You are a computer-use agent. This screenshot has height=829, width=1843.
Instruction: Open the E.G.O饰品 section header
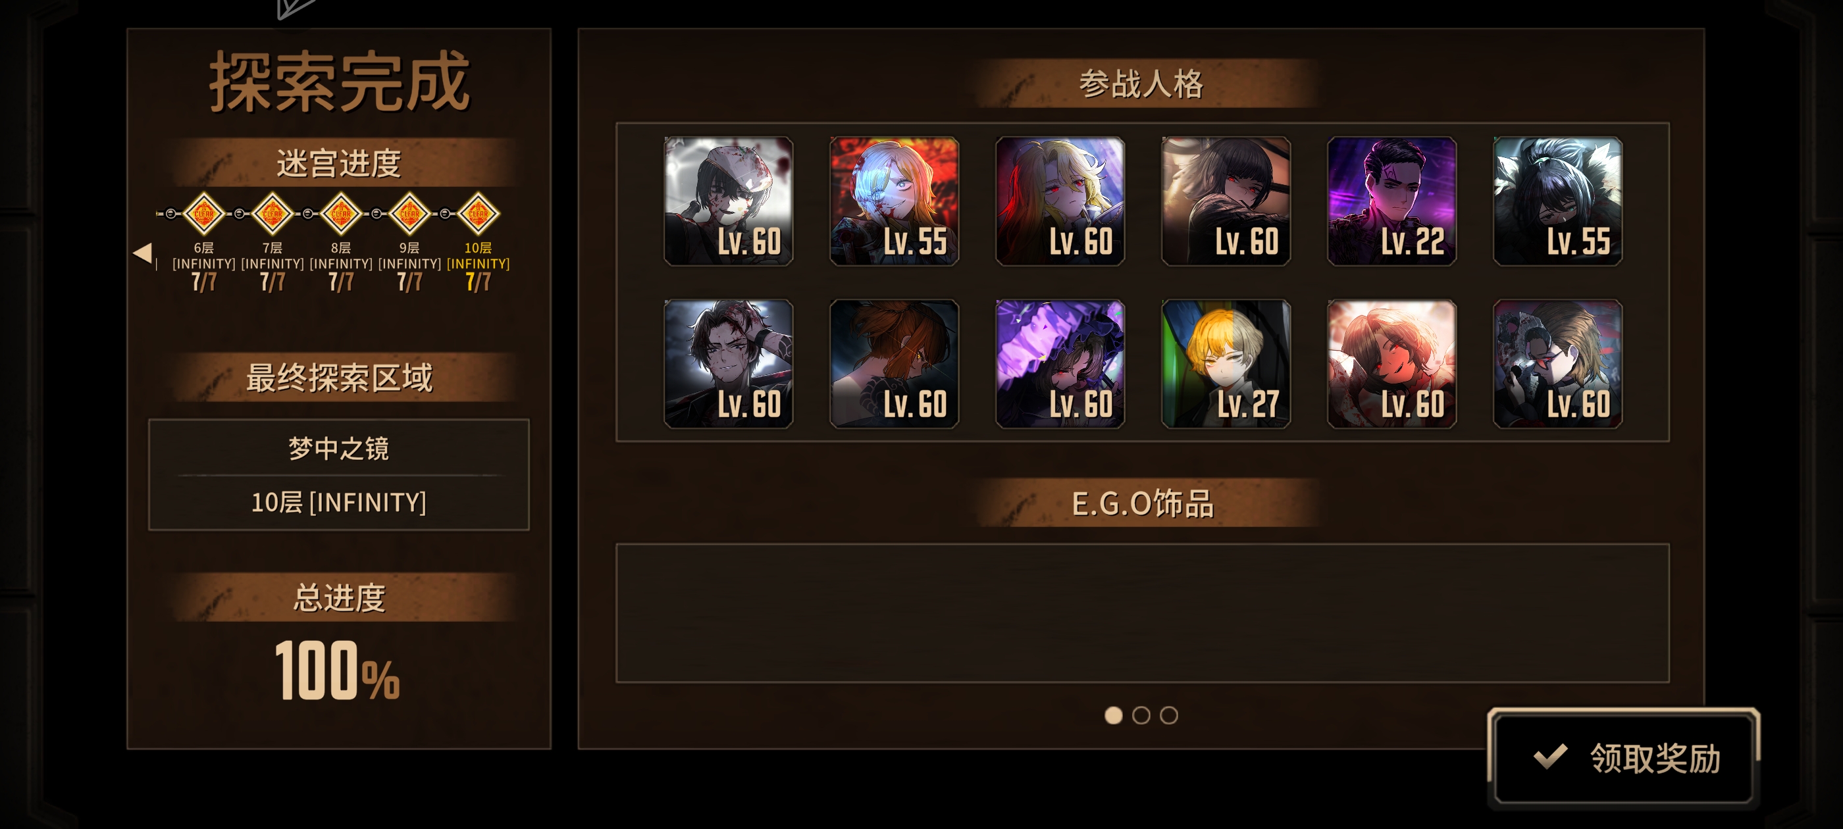1143,503
